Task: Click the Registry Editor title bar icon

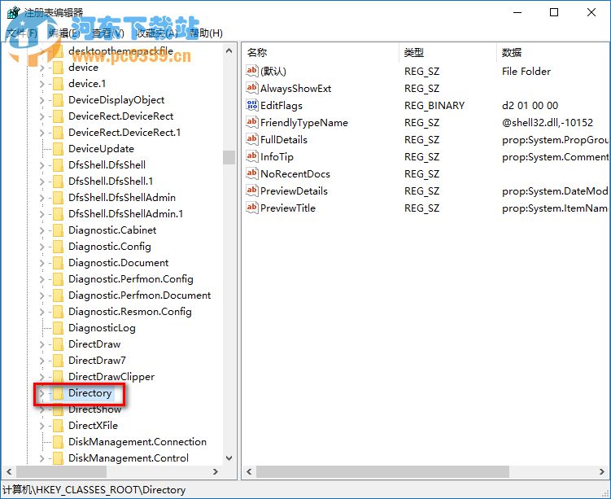Action: (x=13, y=13)
